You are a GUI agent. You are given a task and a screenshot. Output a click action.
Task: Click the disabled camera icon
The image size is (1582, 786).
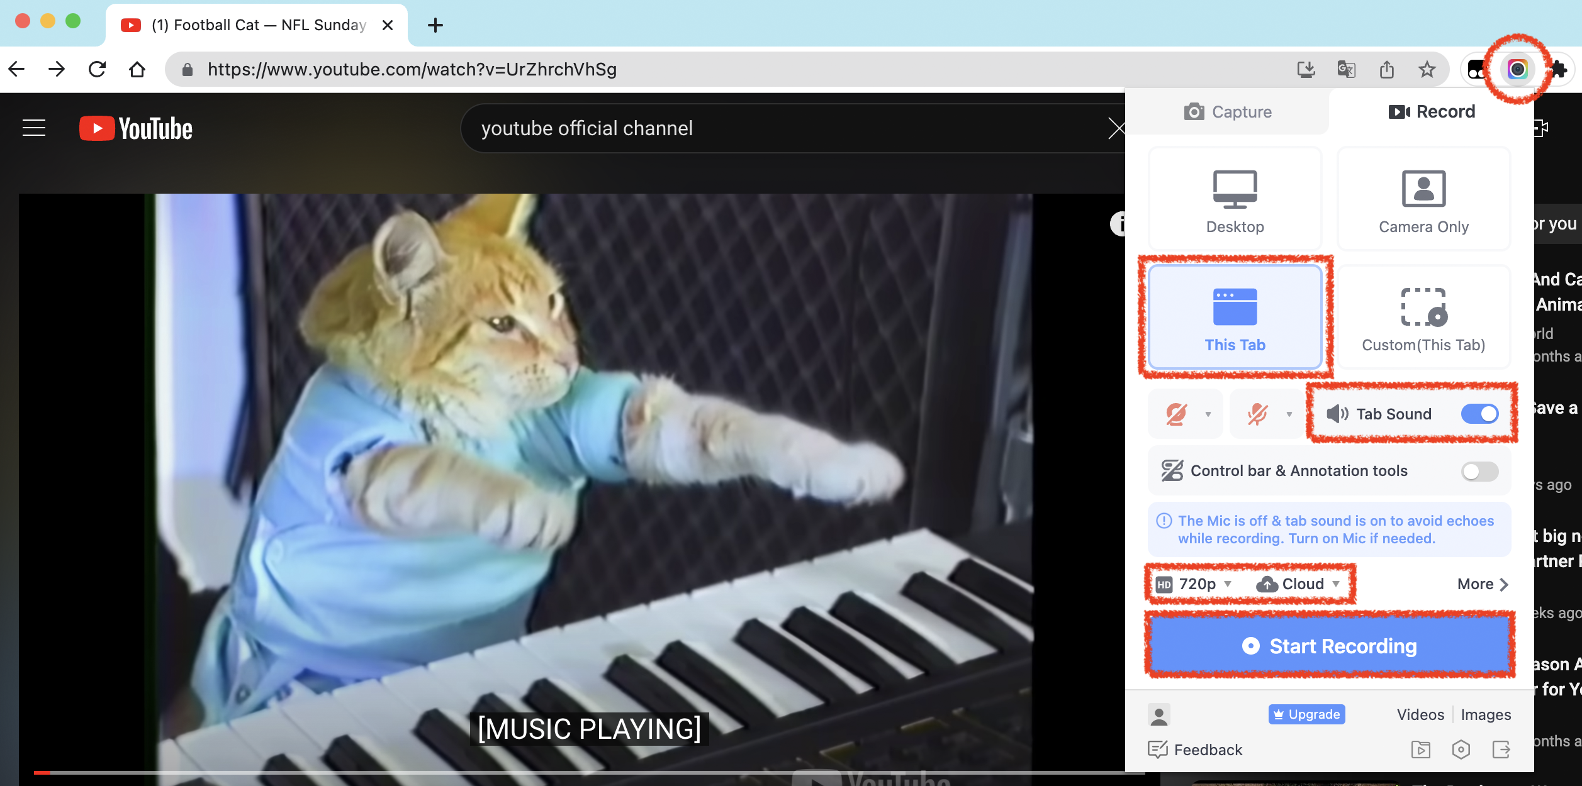coord(1175,414)
